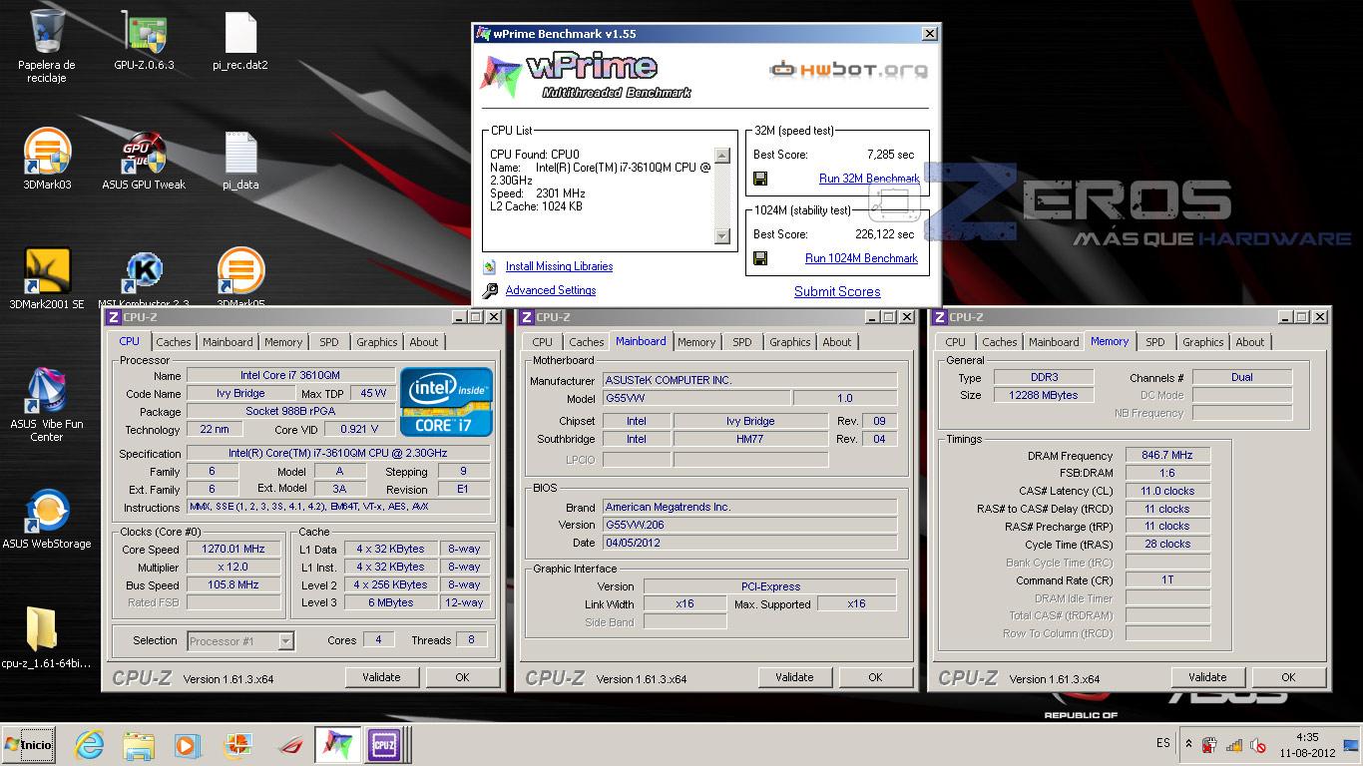The image size is (1363, 766).
Task: Click the memory Size value 12288 MBytes
Action: 1044,395
